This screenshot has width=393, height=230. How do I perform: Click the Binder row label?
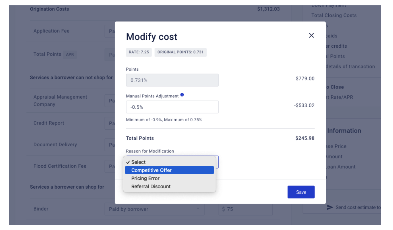pyautogui.click(x=41, y=209)
